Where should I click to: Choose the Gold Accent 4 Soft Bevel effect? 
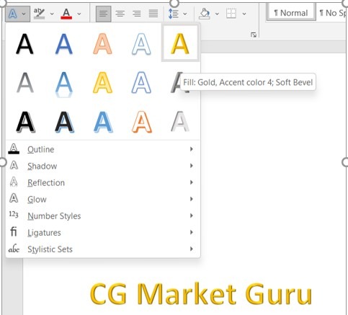point(180,43)
